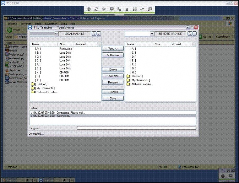Sort local list by Name column
Screen dimensions: 239x183
(44, 44)
